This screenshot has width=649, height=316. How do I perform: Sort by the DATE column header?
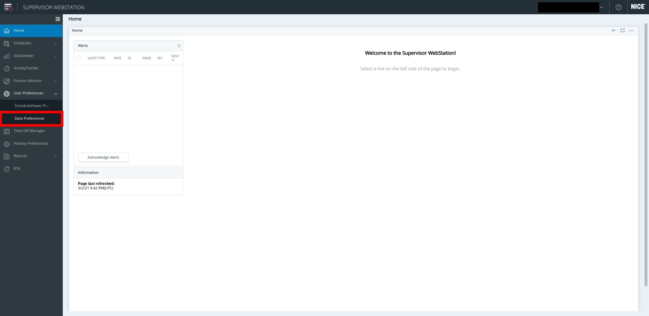(117, 58)
